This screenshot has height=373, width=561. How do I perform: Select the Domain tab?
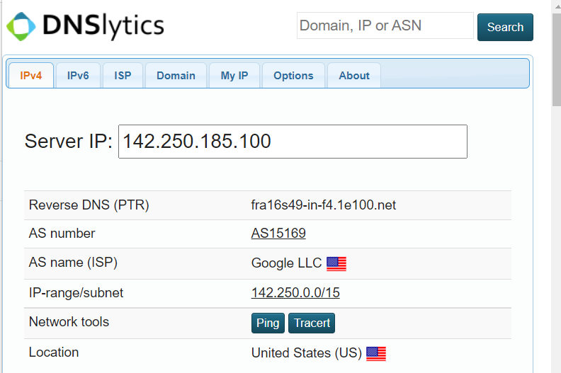tap(176, 76)
